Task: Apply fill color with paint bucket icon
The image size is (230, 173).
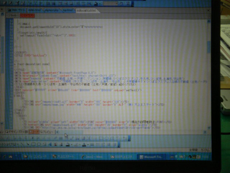Action: (x=68, y=144)
